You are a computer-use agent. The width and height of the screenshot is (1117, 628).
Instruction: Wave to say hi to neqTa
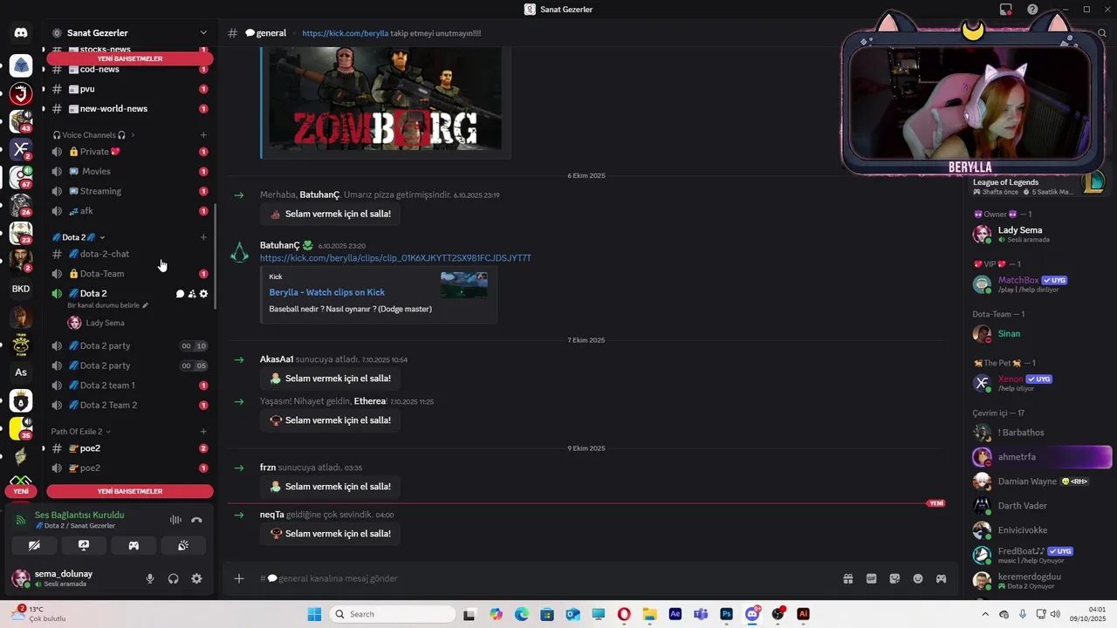[330, 534]
